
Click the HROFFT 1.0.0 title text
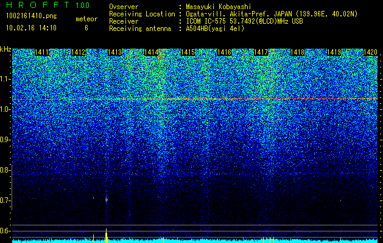[x=47, y=5]
